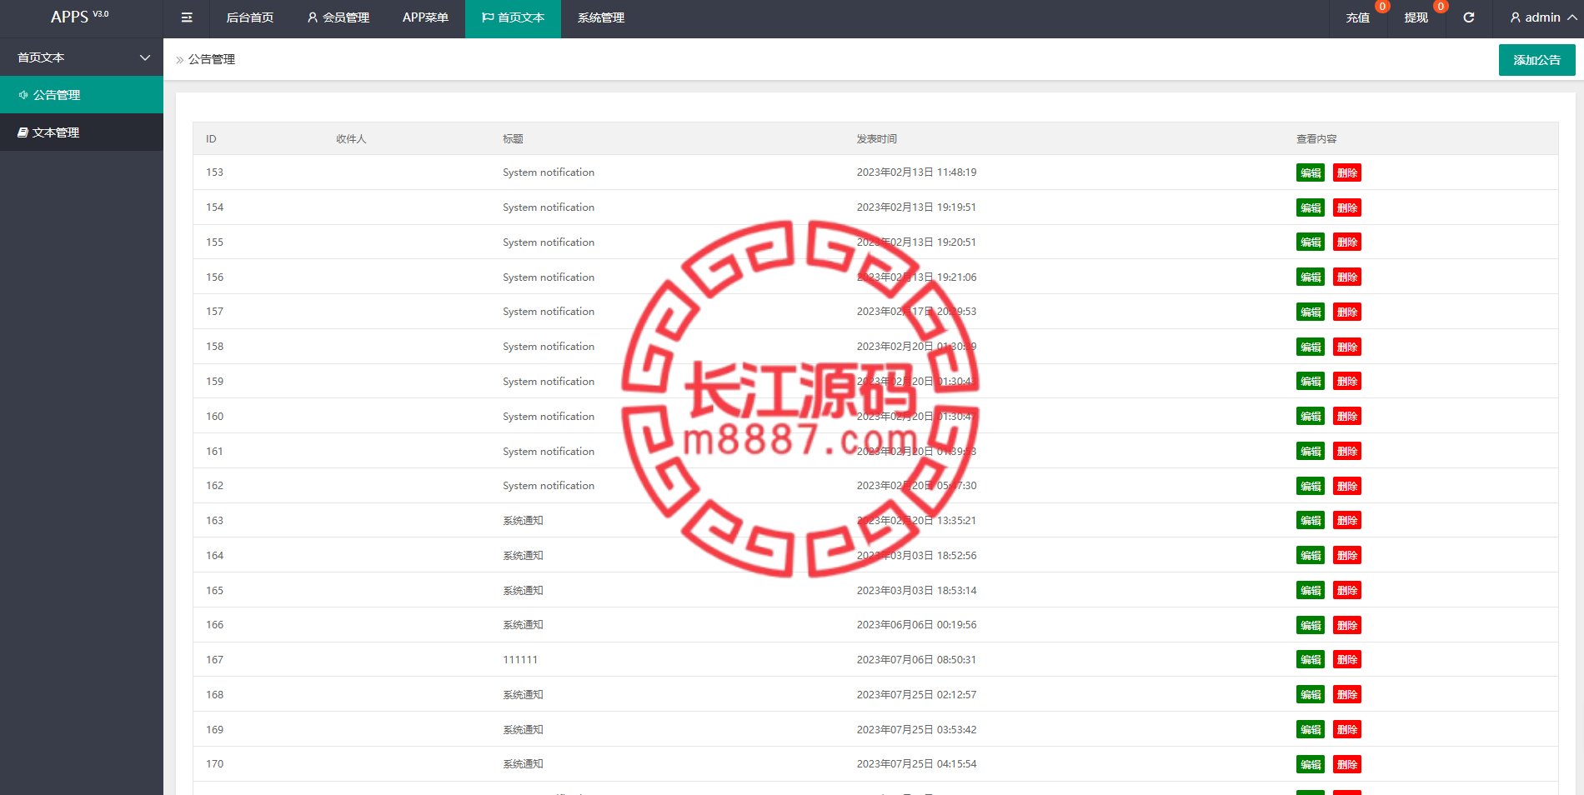Click the 收件人 column header
This screenshot has width=1584, height=795.
[351, 139]
